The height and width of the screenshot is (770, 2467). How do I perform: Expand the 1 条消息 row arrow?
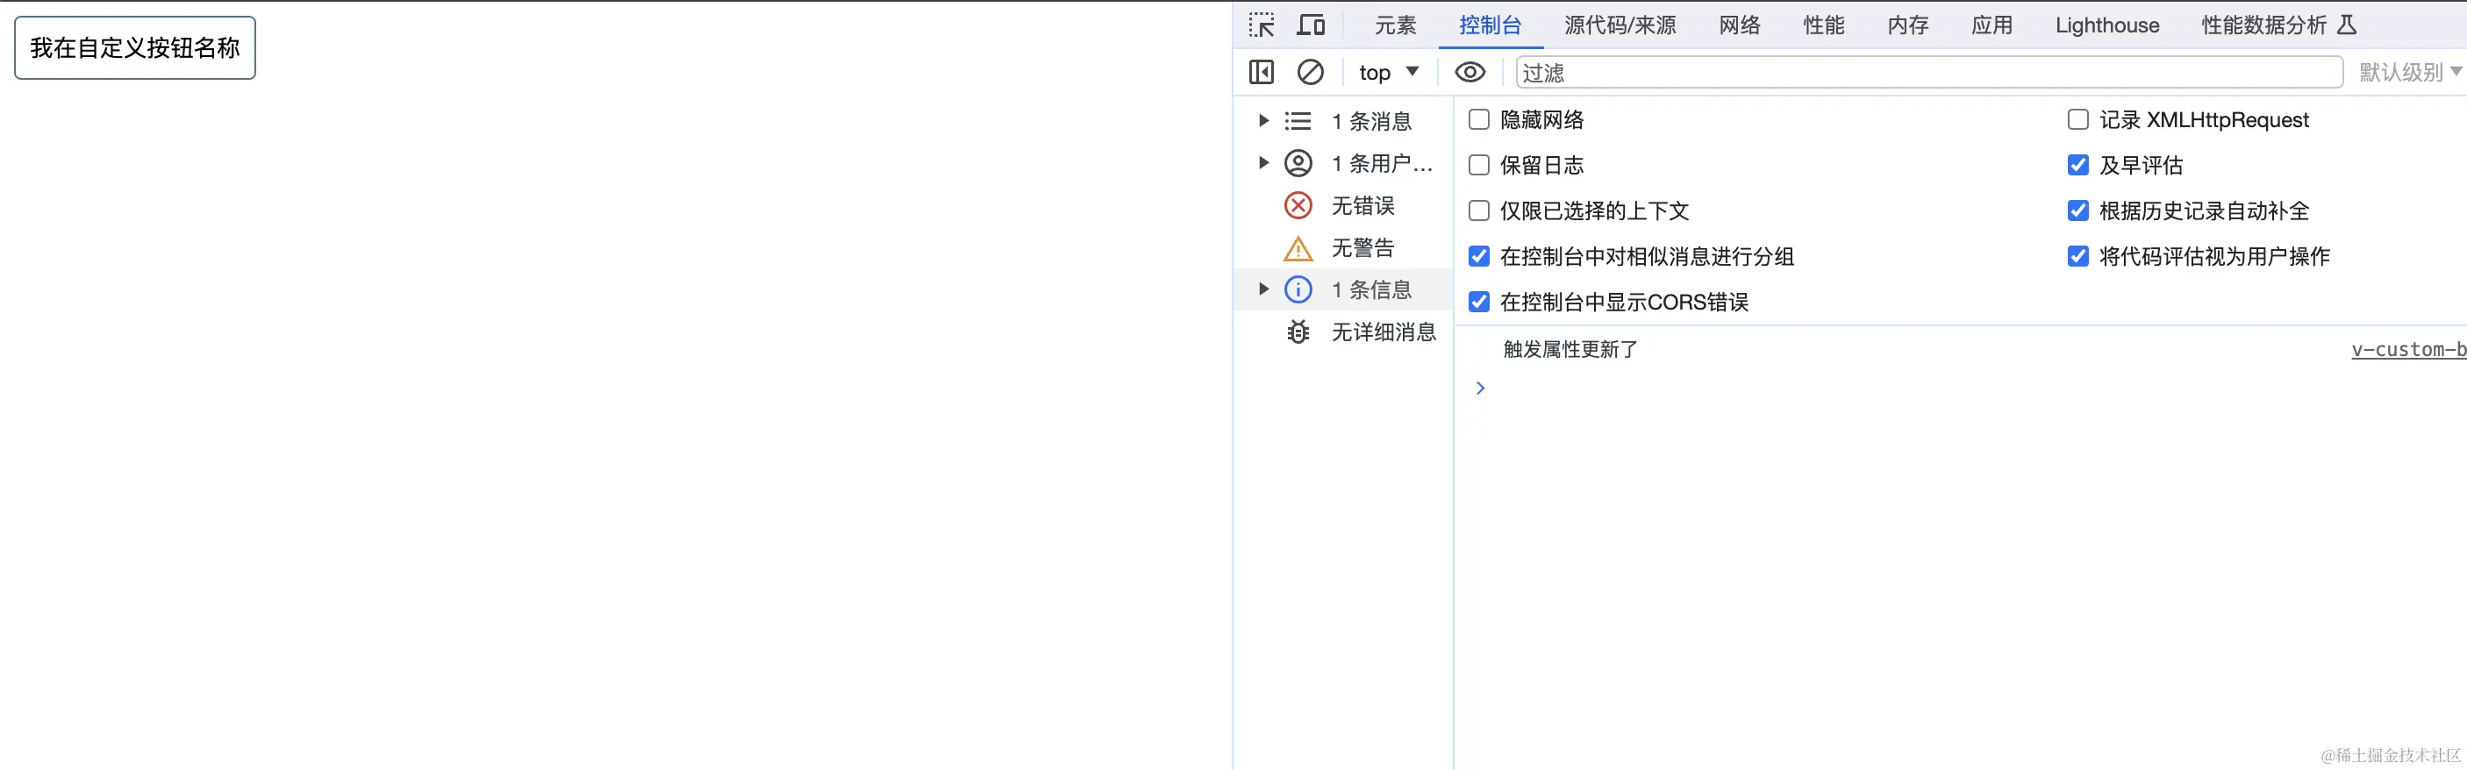point(1263,121)
